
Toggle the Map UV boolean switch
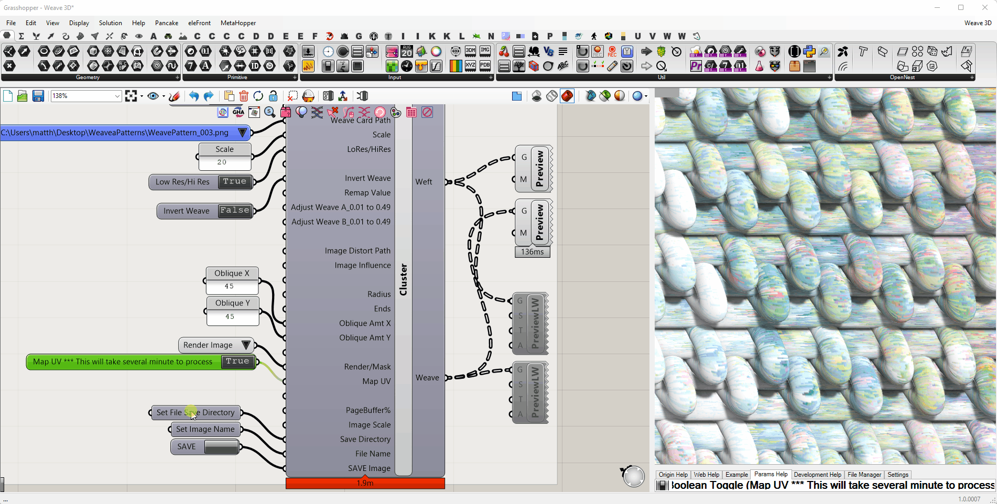(237, 361)
